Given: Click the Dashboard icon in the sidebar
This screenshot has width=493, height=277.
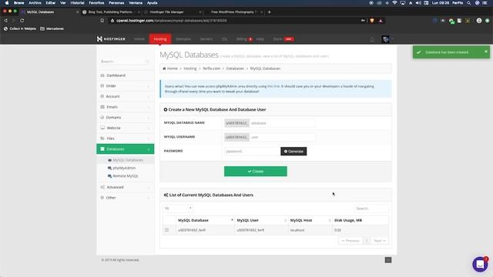Looking at the screenshot, I should (102, 75).
